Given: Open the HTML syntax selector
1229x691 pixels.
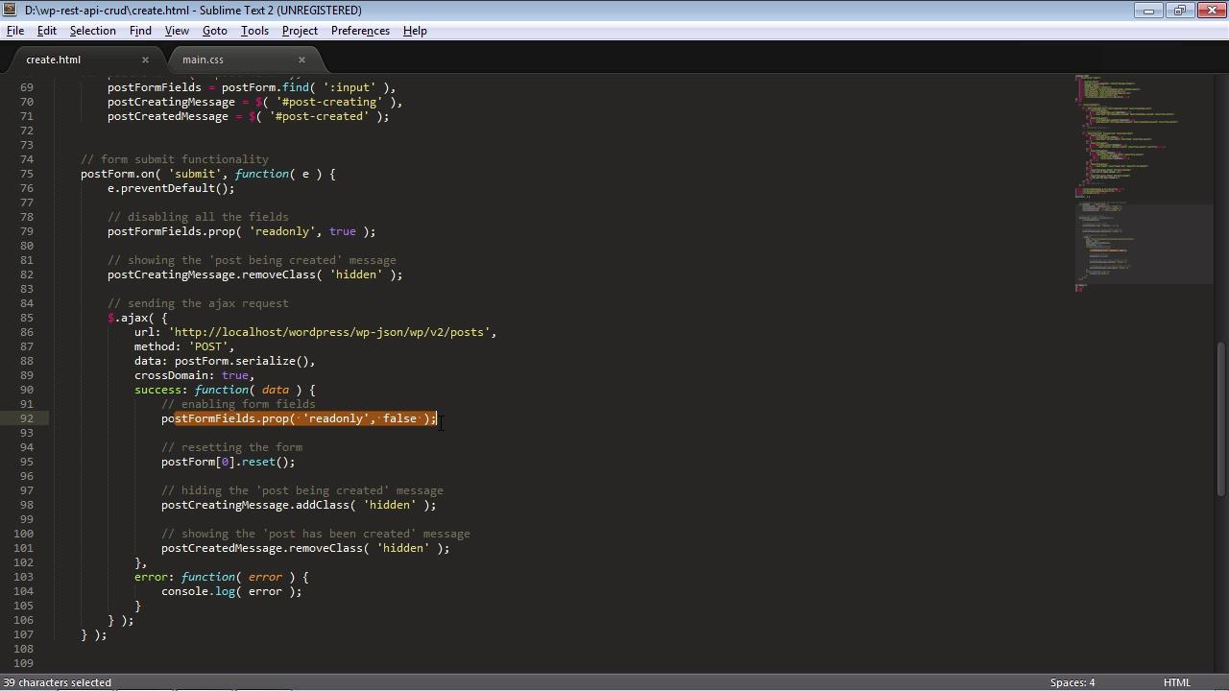Looking at the screenshot, I should coord(1177,682).
